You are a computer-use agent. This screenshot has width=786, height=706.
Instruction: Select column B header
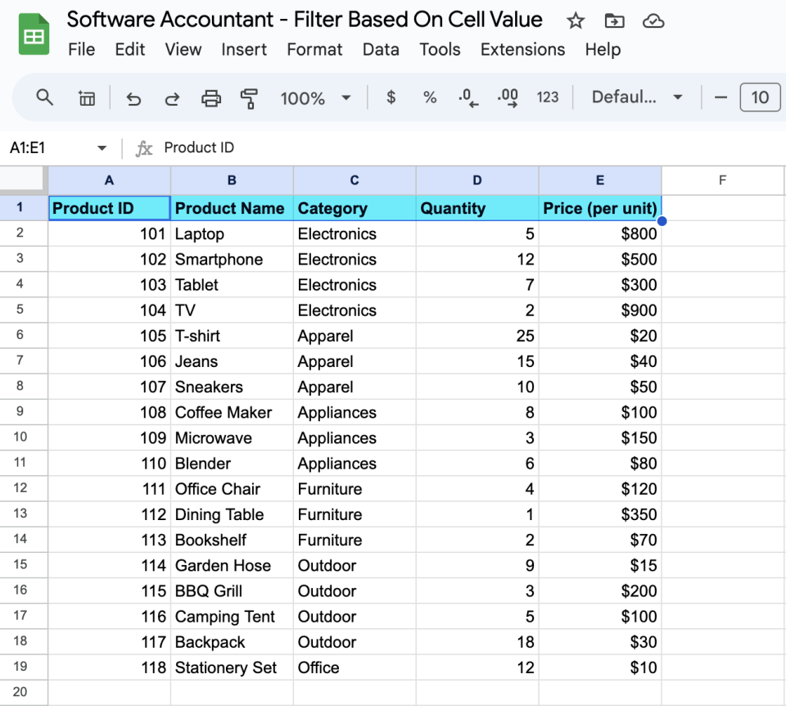232,180
